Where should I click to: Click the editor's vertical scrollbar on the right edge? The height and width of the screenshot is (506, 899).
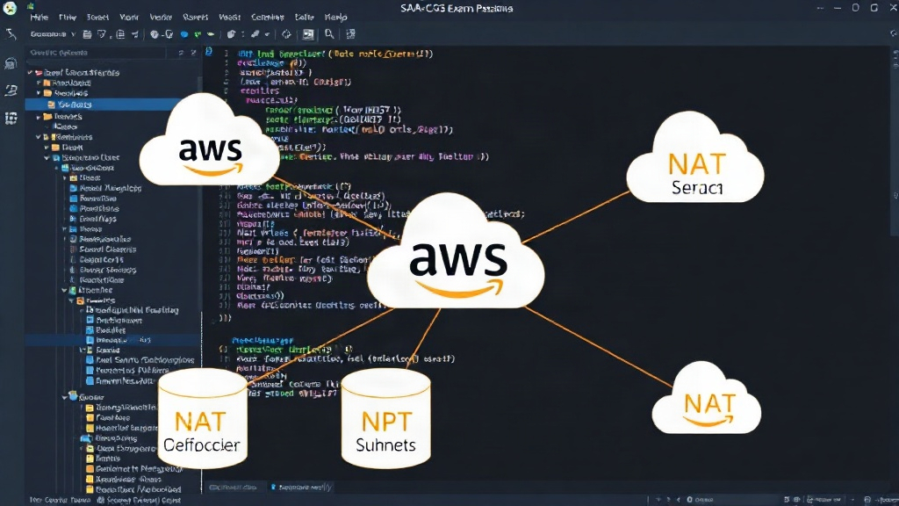click(895, 143)
